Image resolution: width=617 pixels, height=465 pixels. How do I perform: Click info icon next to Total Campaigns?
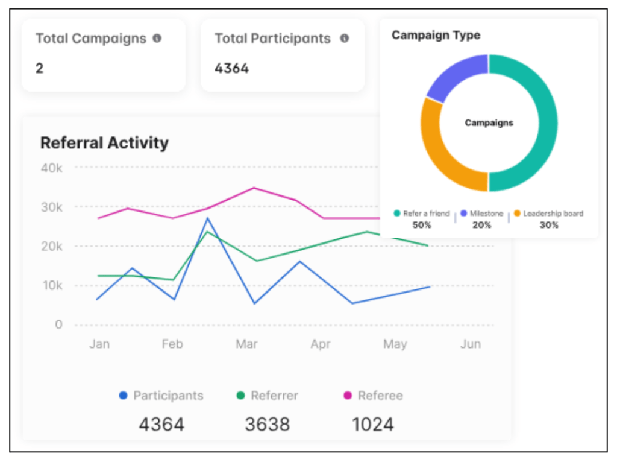click(157, 39)
